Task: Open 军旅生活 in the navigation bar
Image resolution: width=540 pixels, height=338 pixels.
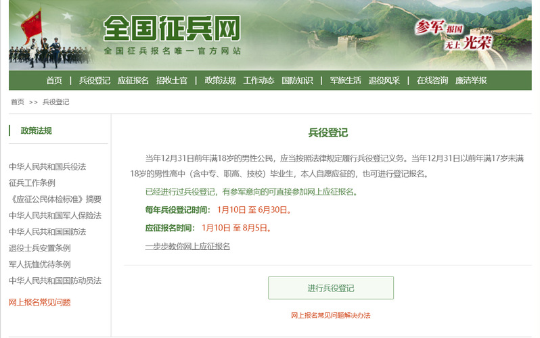Action: pyautogui.click(x=345, y=80)
